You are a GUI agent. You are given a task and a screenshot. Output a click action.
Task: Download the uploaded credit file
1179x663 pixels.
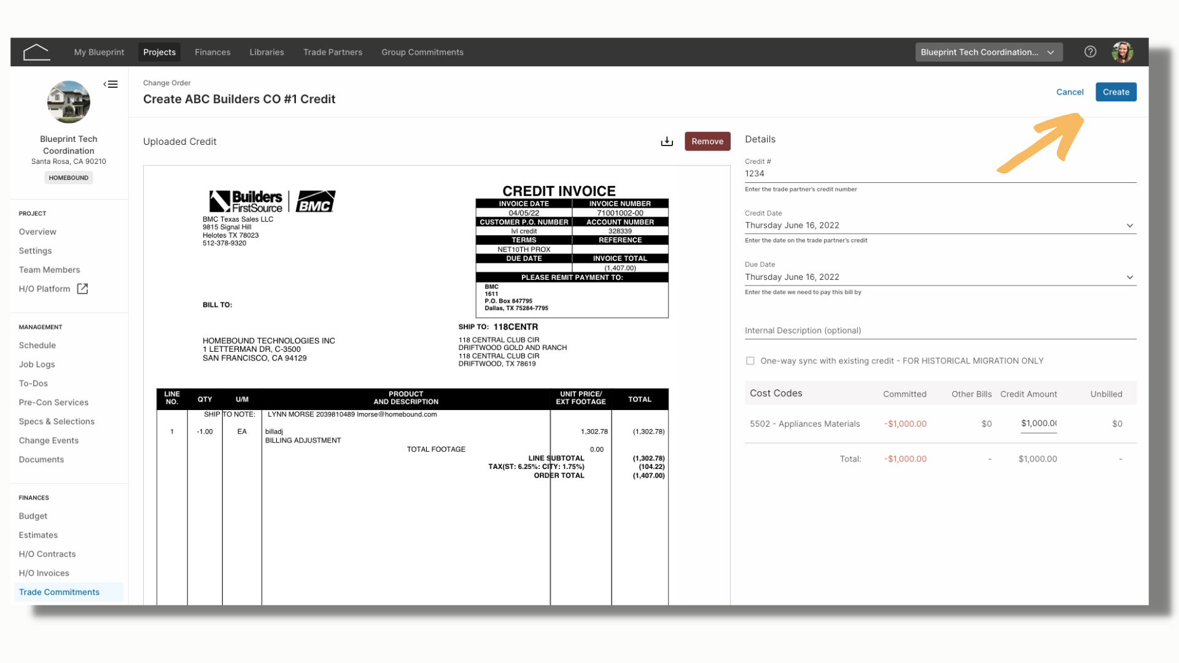(x=667, y=142)
